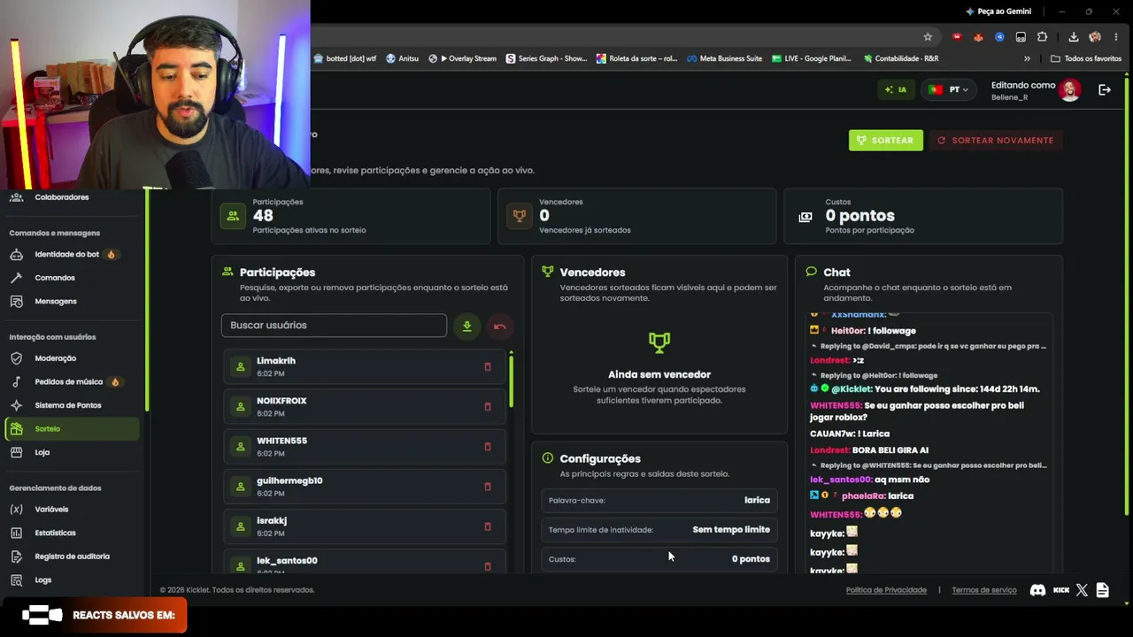Delete the Limakrih participation
Image resolution: width=1133 pixels, height=637 pixels.
[488, 367]
